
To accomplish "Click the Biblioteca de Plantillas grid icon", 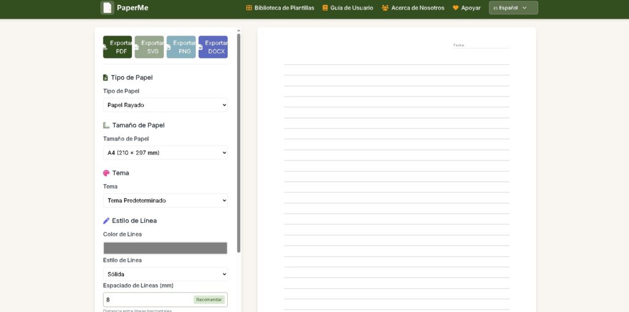I will pos(249,7).
